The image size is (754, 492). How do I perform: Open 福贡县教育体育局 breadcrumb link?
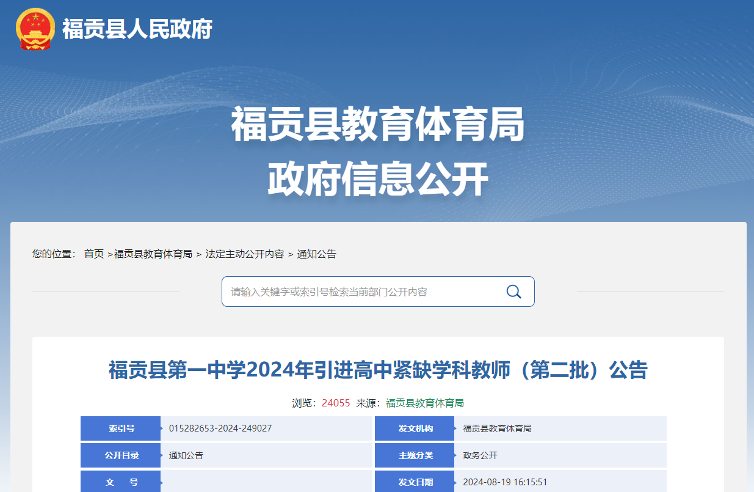(x=153, y=254)
